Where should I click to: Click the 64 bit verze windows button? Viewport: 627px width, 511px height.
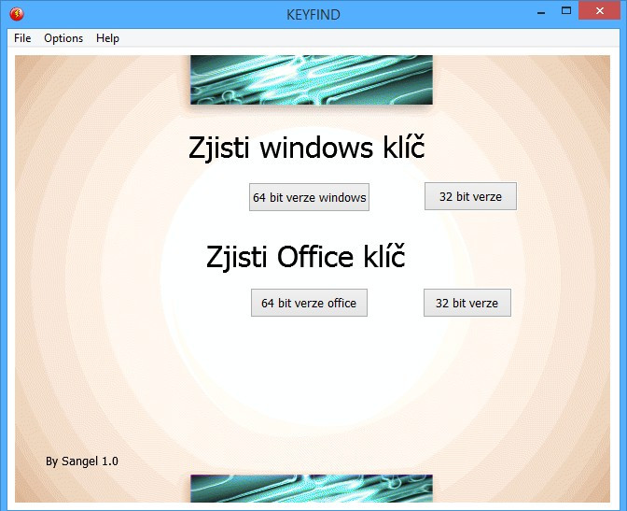[309, 197]
